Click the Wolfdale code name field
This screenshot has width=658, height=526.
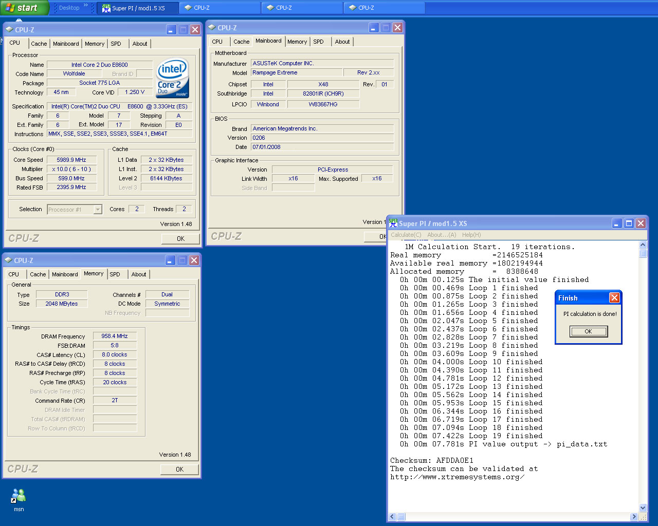(74, 74)
